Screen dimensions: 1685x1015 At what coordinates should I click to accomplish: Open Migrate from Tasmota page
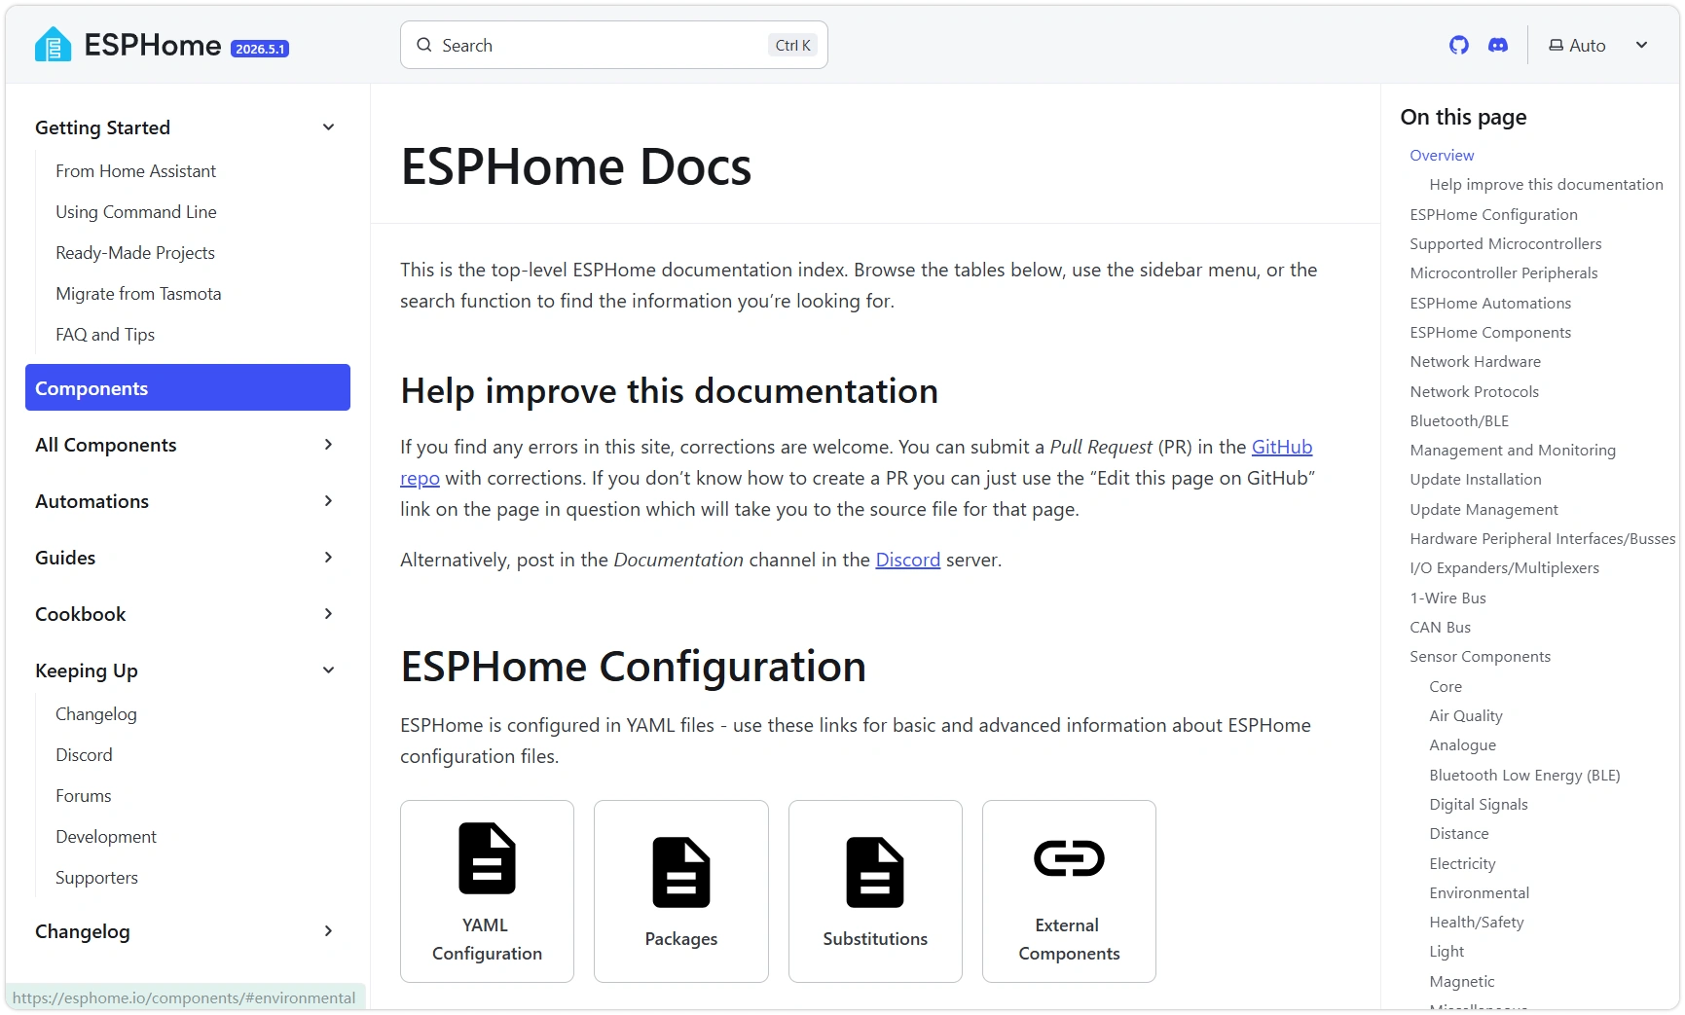click(x=138, y=294)
